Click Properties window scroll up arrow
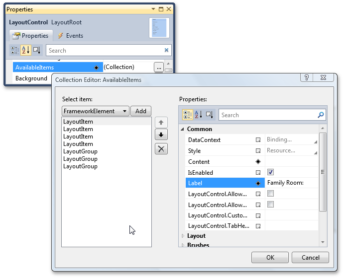This screenshot has height=279, width=344. click(x=168, y=64)
